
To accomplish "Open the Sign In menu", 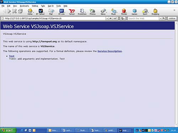I will pyautogui.click(x=51, y=6).
